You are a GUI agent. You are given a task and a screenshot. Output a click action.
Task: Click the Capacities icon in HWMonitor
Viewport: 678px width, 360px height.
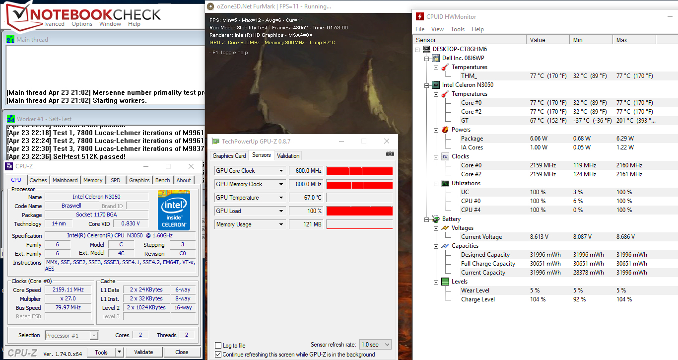(445, 246)
